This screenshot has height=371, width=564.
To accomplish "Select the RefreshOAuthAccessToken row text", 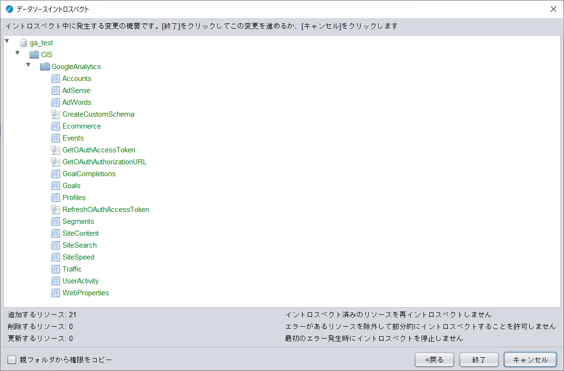I will [106, 210].
